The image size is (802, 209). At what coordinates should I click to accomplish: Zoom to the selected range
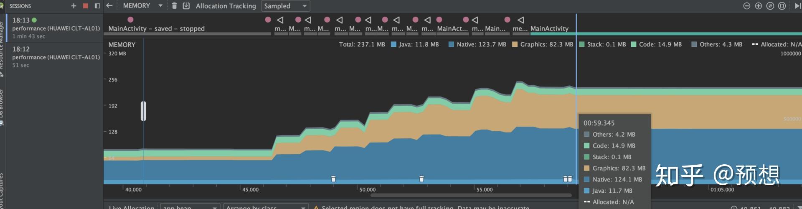pyautogui.click(x=782, y=6)
